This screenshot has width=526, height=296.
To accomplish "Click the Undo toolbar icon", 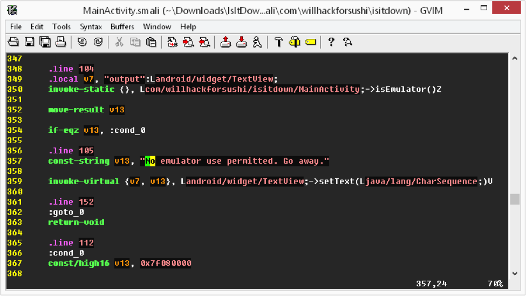I will click(x=82, y=42).
